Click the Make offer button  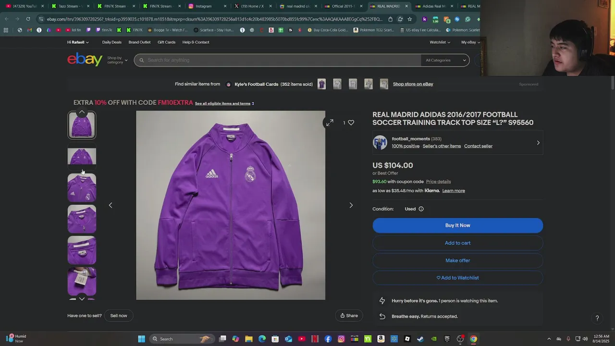[x=457, y=260]
